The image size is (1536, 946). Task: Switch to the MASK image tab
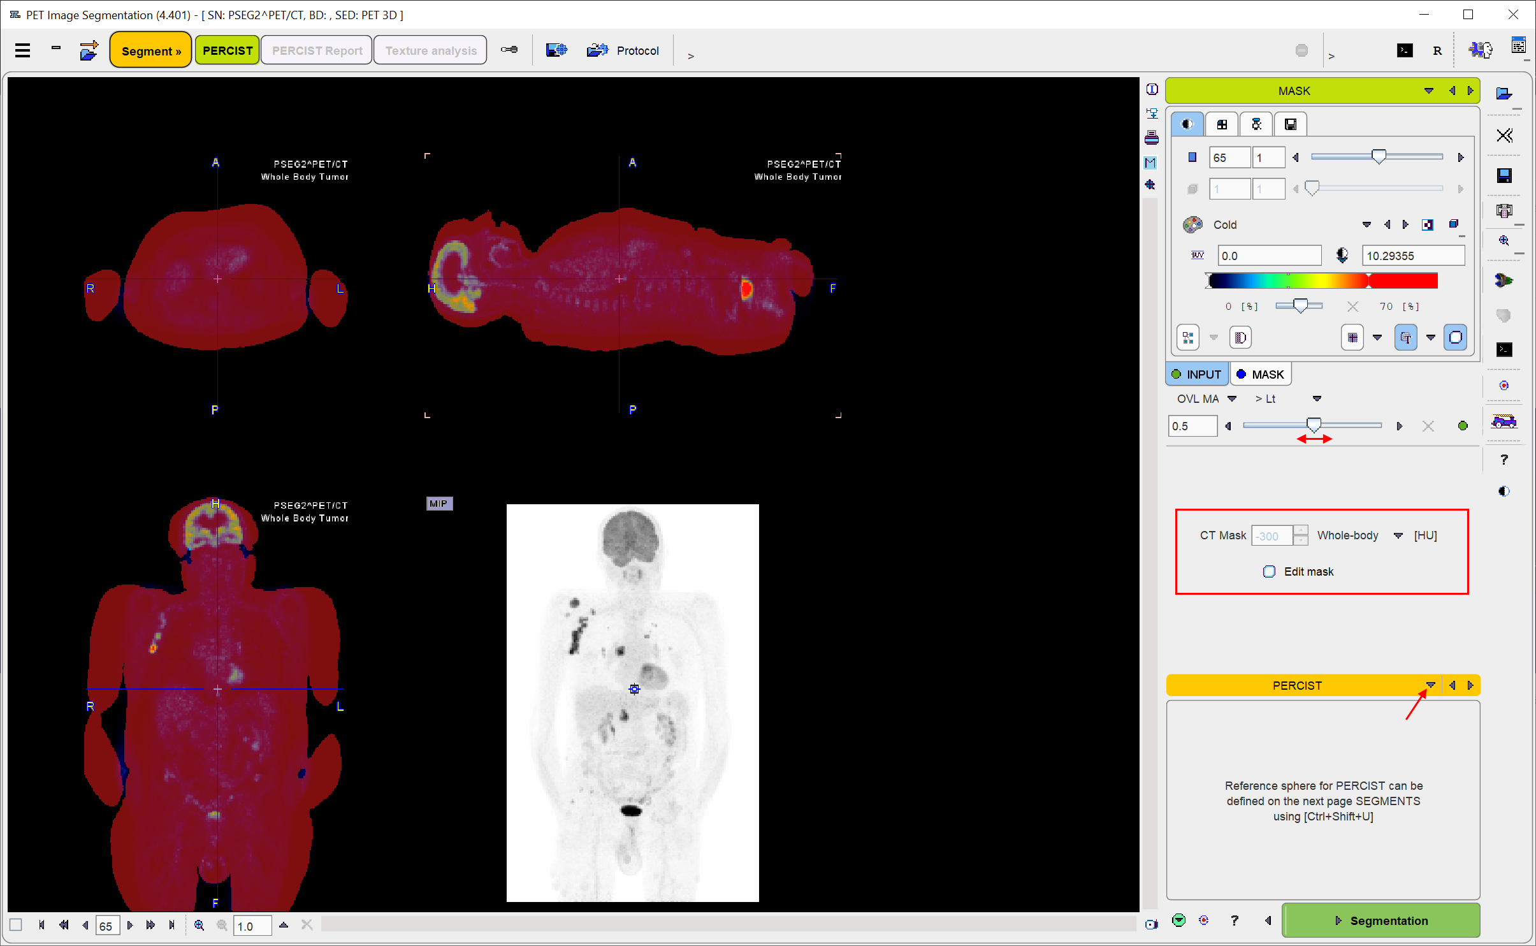coord(1261,374)
